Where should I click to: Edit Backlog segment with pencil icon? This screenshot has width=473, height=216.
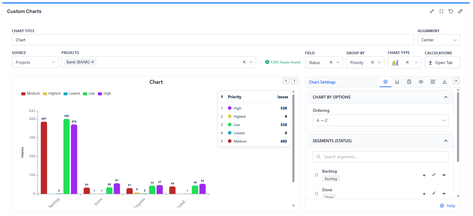pos(434,175)
